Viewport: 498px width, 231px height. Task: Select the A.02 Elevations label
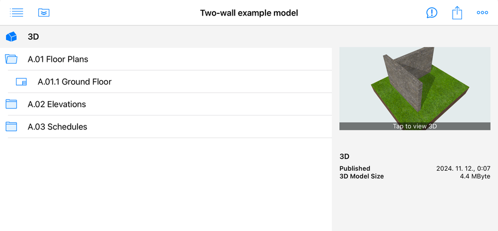click(x=56, y=104)
